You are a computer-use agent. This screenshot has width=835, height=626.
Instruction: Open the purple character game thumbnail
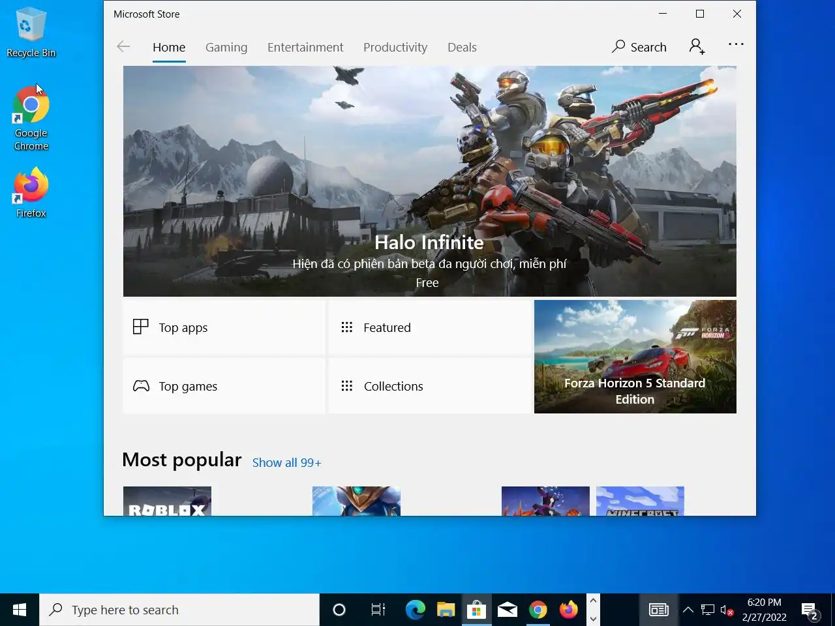click(545, 501)
